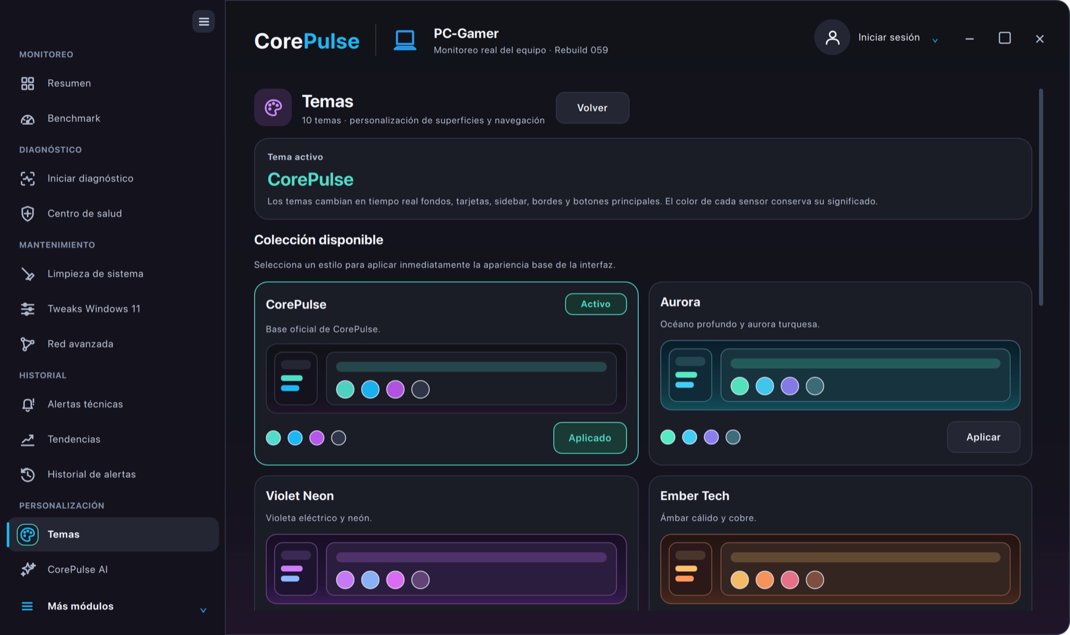Select the Violet Neon preview thumbnail
The width and height of the screenshot is (1070, 635).
[446, 569]
